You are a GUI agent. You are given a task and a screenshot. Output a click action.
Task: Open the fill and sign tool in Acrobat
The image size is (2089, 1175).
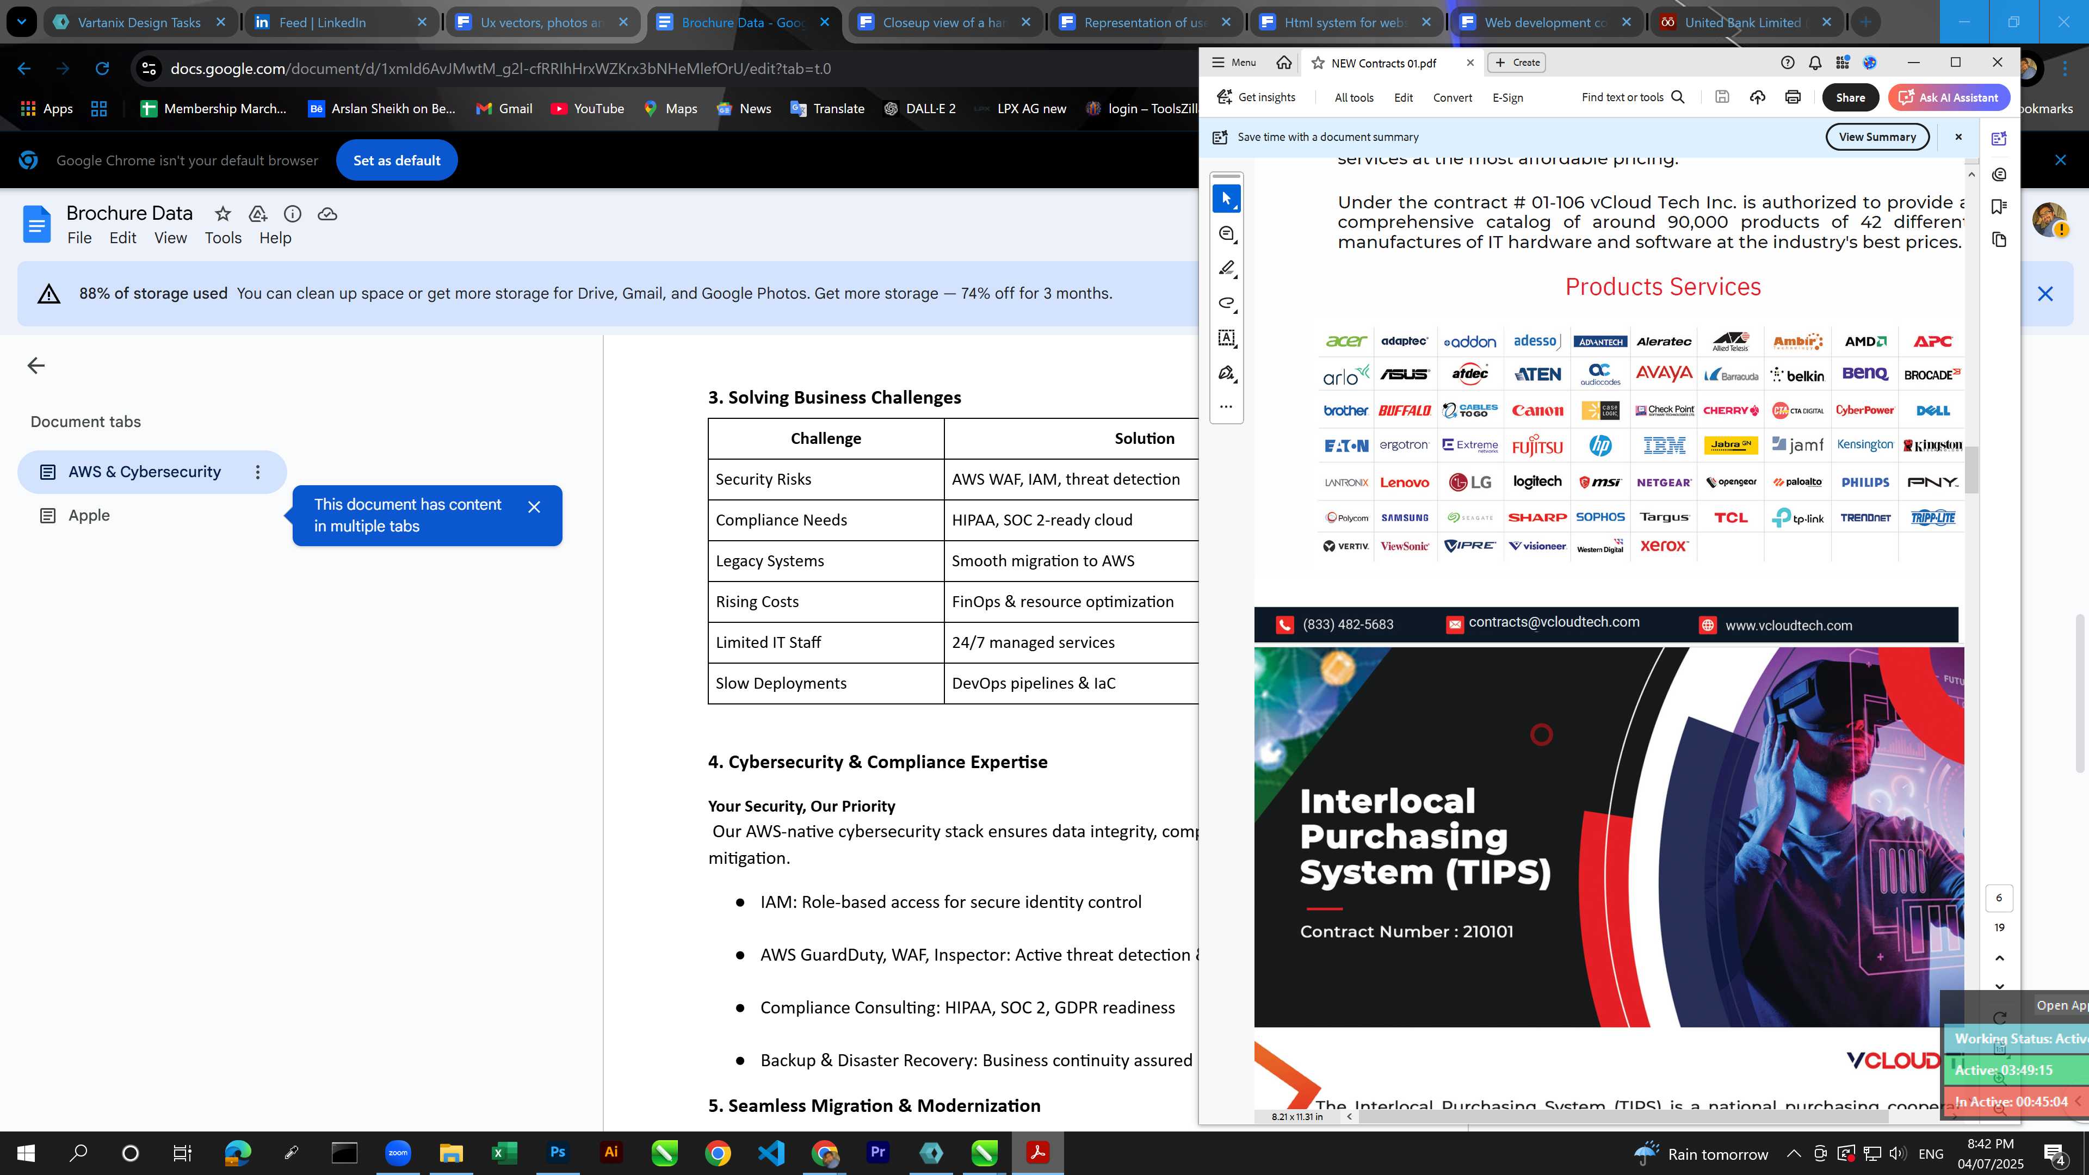pyautogui.click(x=1226, y=373)
